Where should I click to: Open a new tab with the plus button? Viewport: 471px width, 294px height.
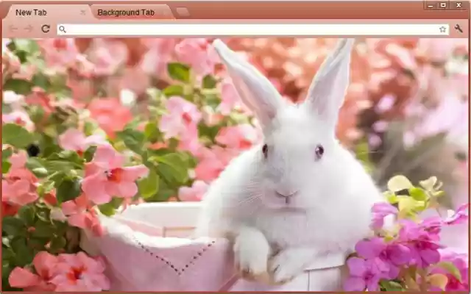point(183,12)
